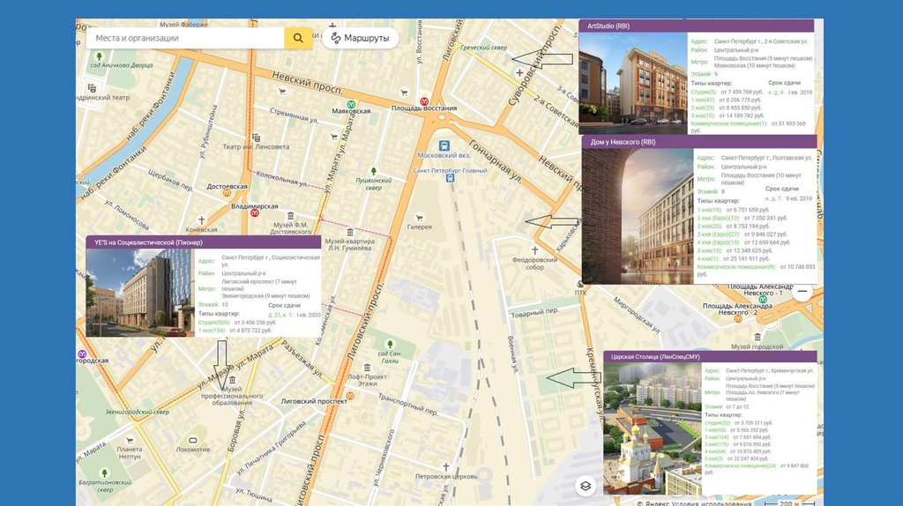This screenshot has height=506, width=903.
Task: Click the yellow search magnifier button
Action: click(x=298, y=38)
